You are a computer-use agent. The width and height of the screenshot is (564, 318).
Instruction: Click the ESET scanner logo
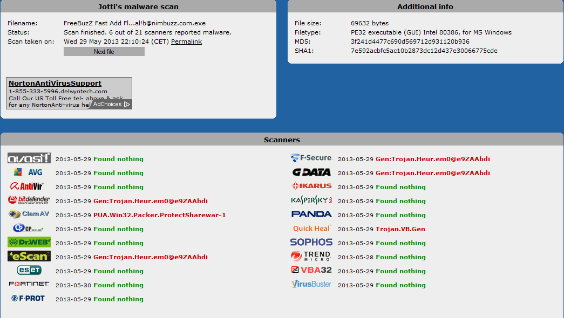tap(29, 270)
